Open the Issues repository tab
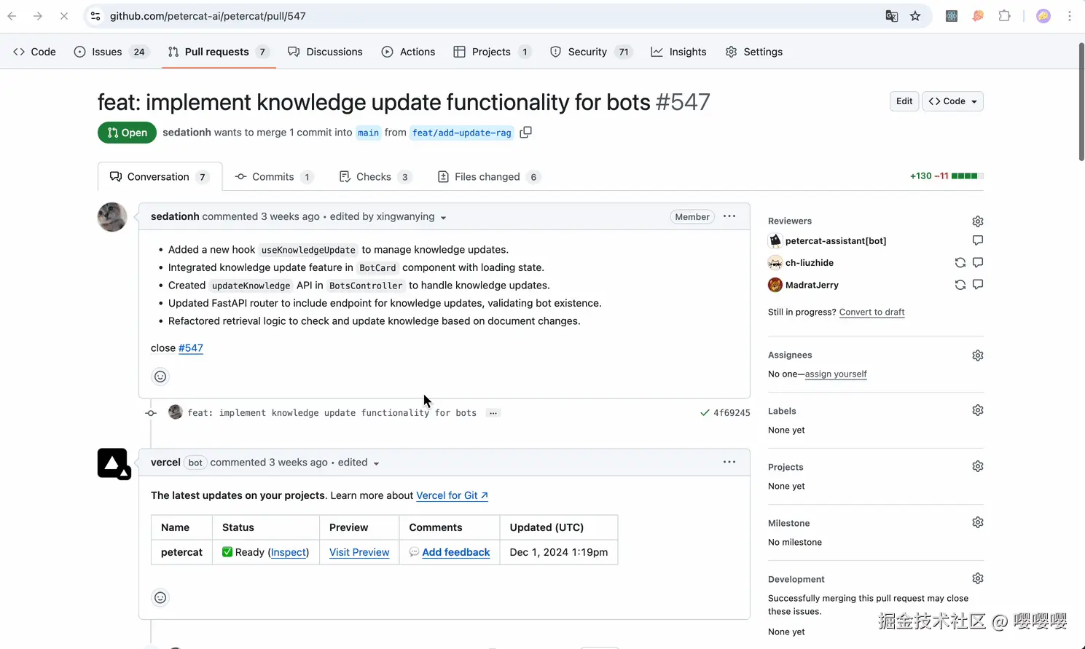1085x649 pixels. coord(111,52)
